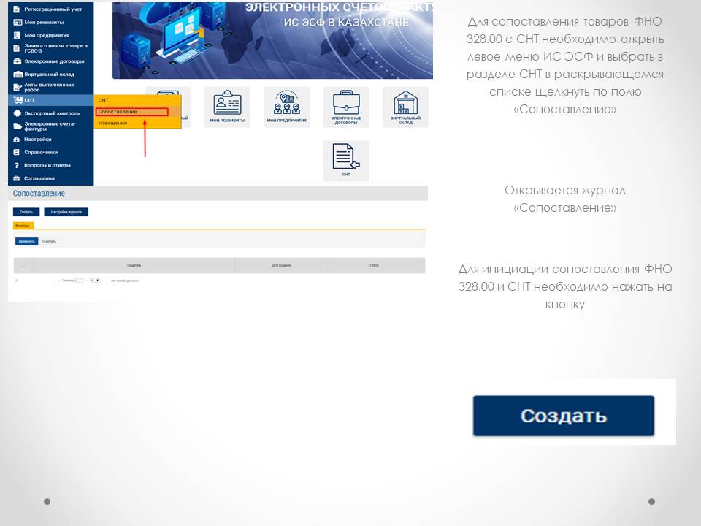Sort by the Дата создания column header
Image resolution: width=701 pixels, height=526 pixels.
[281, 265]
